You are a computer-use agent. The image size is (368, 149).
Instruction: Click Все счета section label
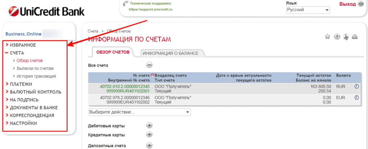coord(98,66)
